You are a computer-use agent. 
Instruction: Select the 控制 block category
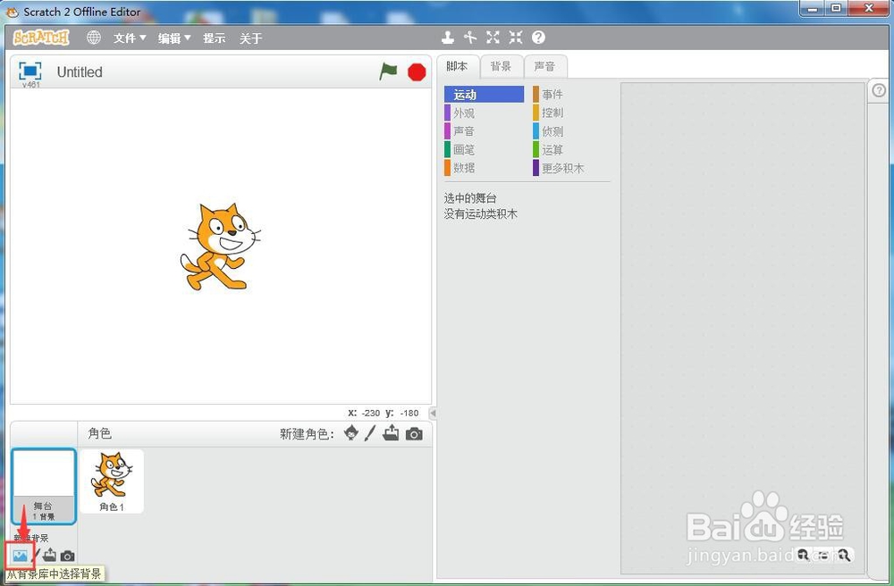(554, 112)
